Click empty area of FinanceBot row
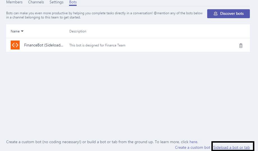 point(181,45)
